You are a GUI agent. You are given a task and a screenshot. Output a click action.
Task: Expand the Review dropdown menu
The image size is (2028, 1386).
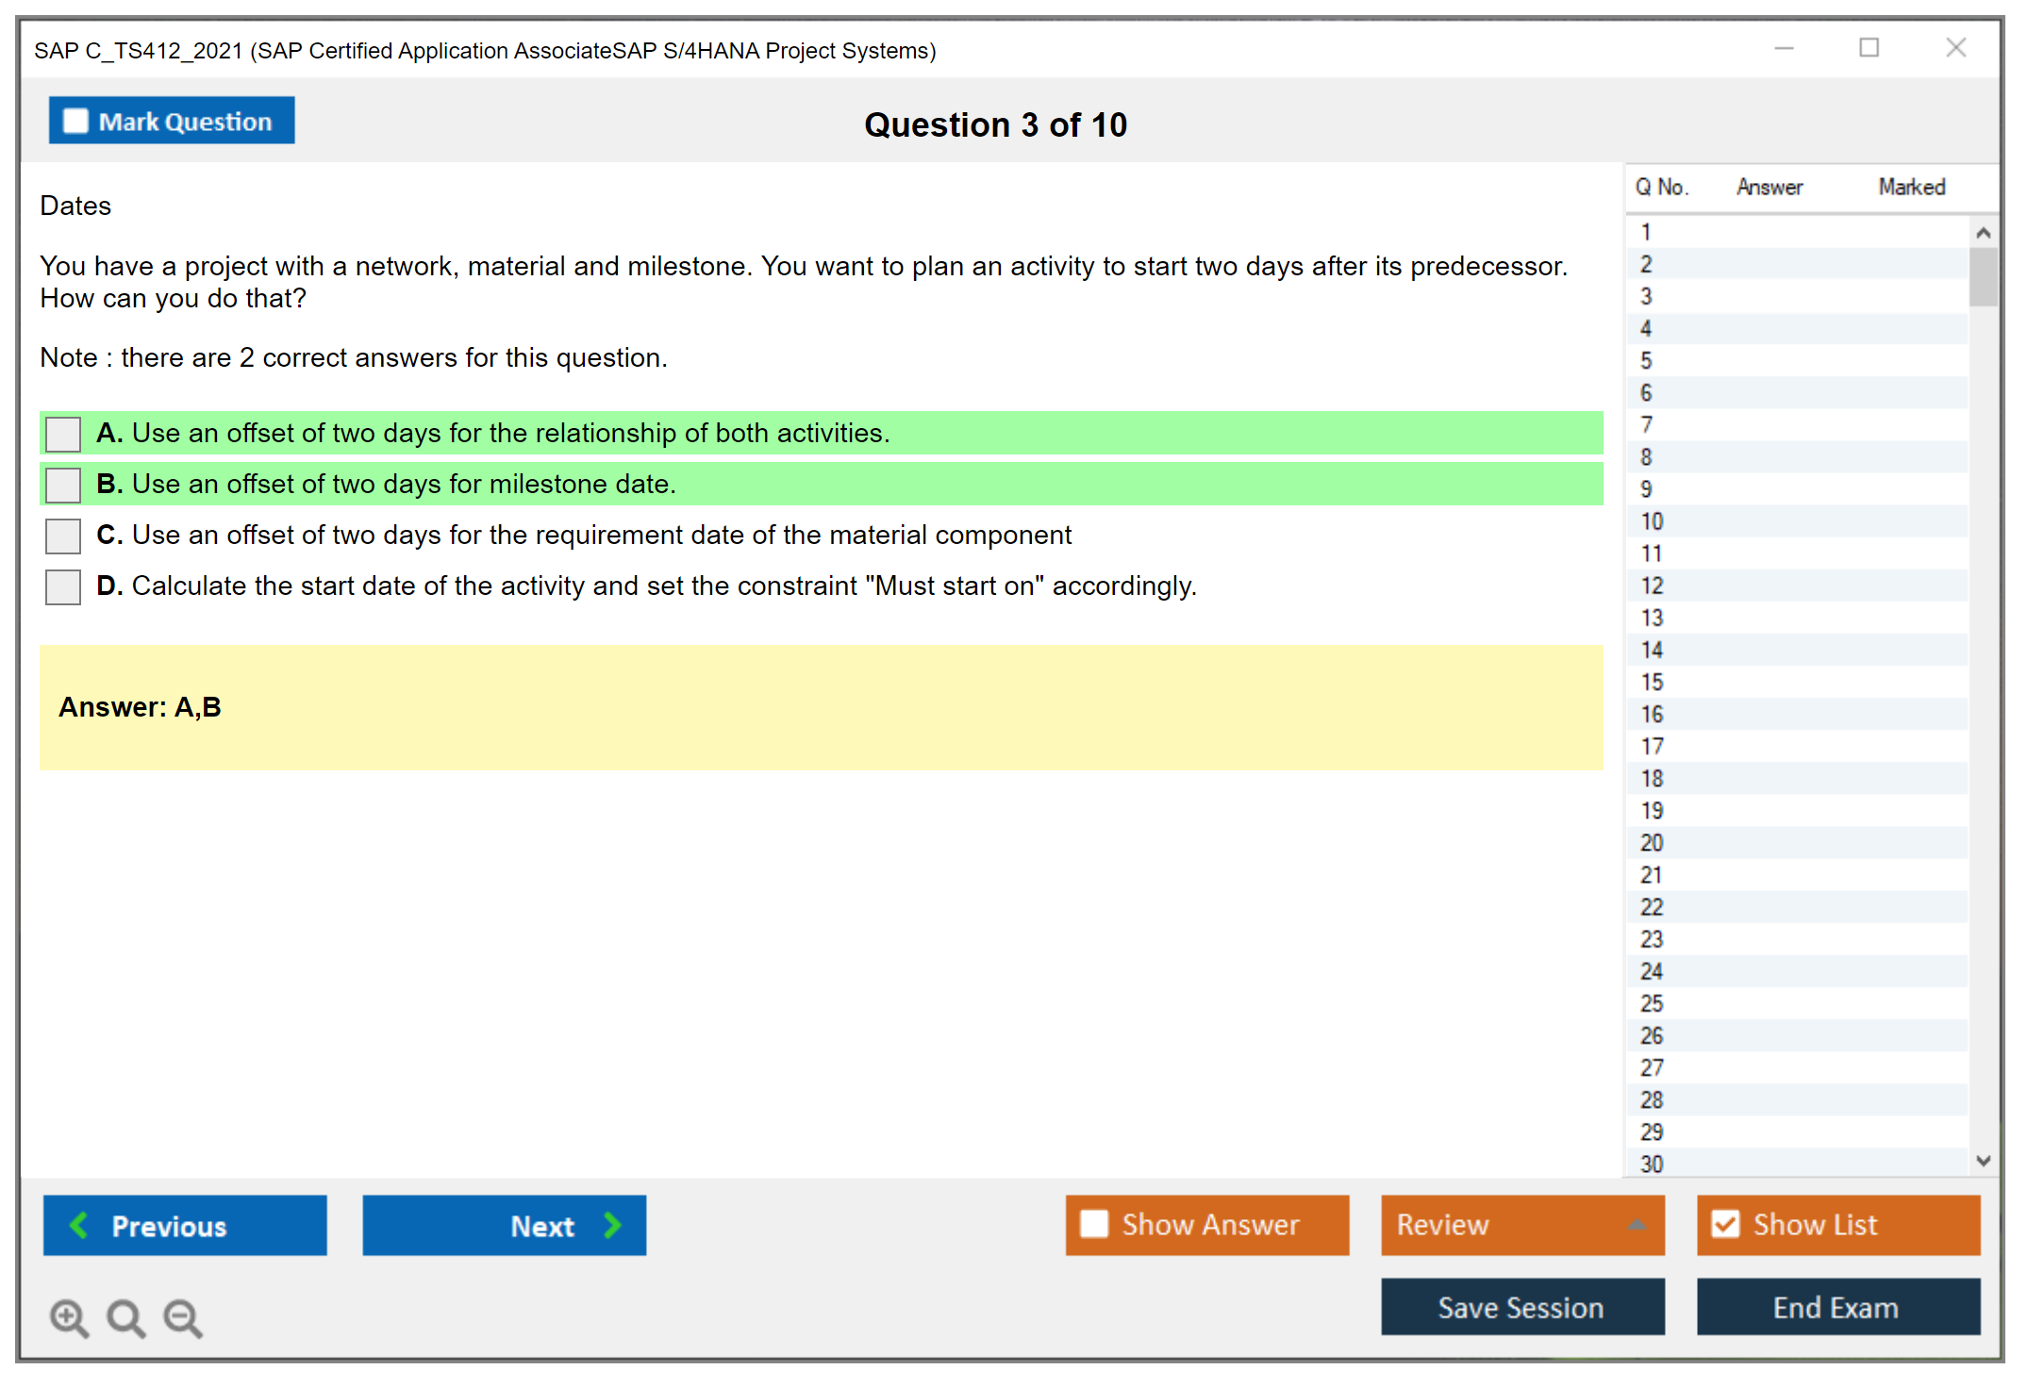pyautogui.click(x=1637, y=1224)
